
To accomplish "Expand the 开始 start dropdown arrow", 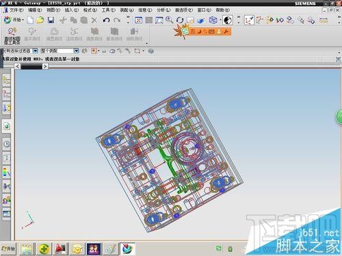I will pos(23,20).
